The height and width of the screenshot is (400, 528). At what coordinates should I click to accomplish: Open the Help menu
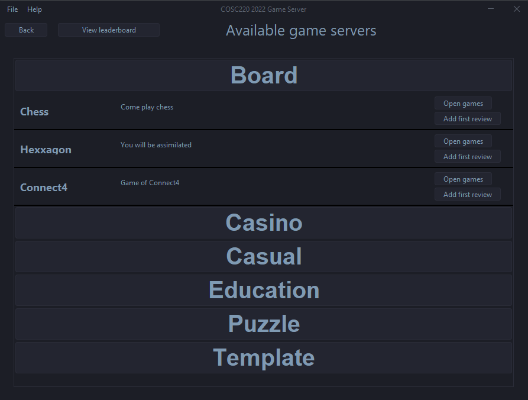point(34,9)
